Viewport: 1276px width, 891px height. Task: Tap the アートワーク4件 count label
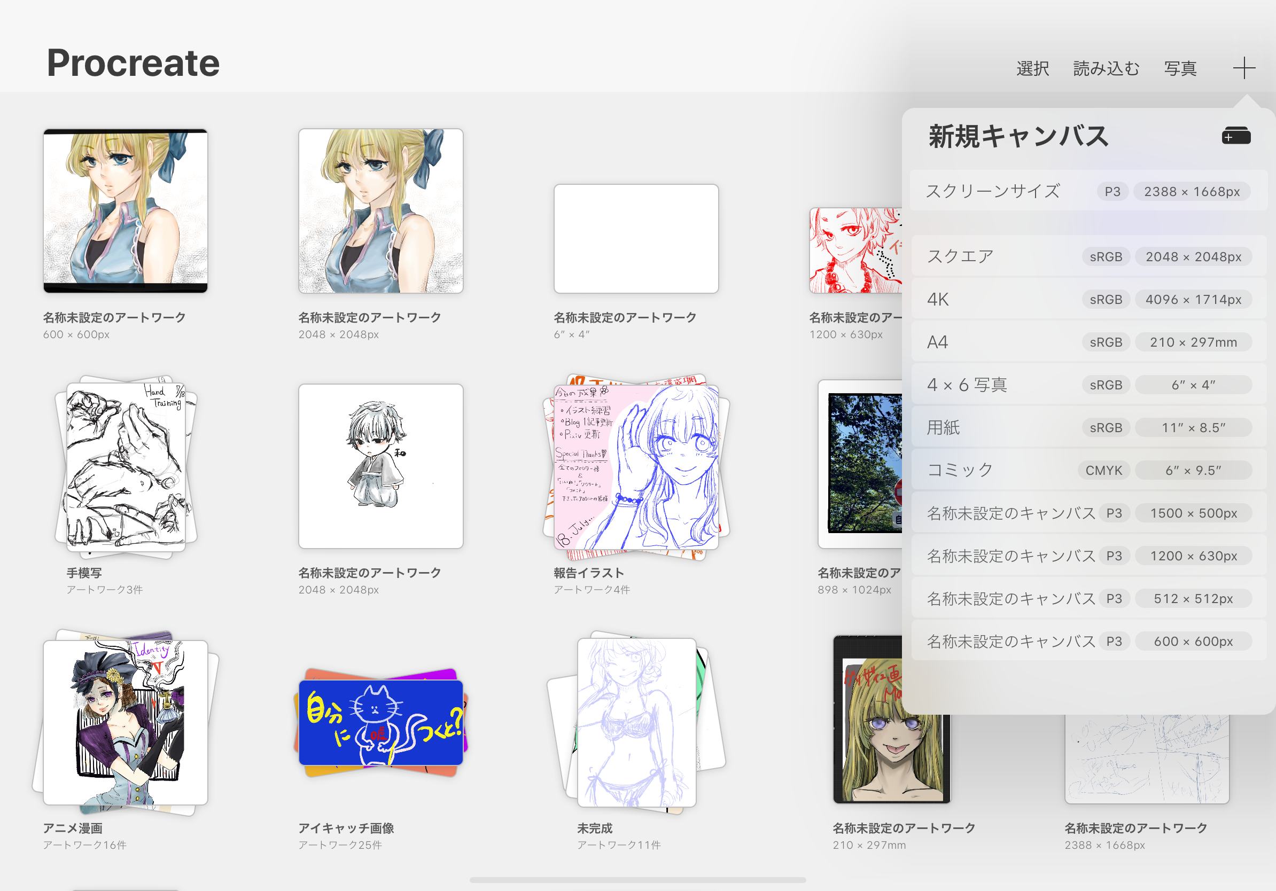point(592,589)
